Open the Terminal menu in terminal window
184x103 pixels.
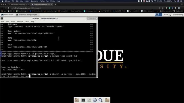point(20,21)
